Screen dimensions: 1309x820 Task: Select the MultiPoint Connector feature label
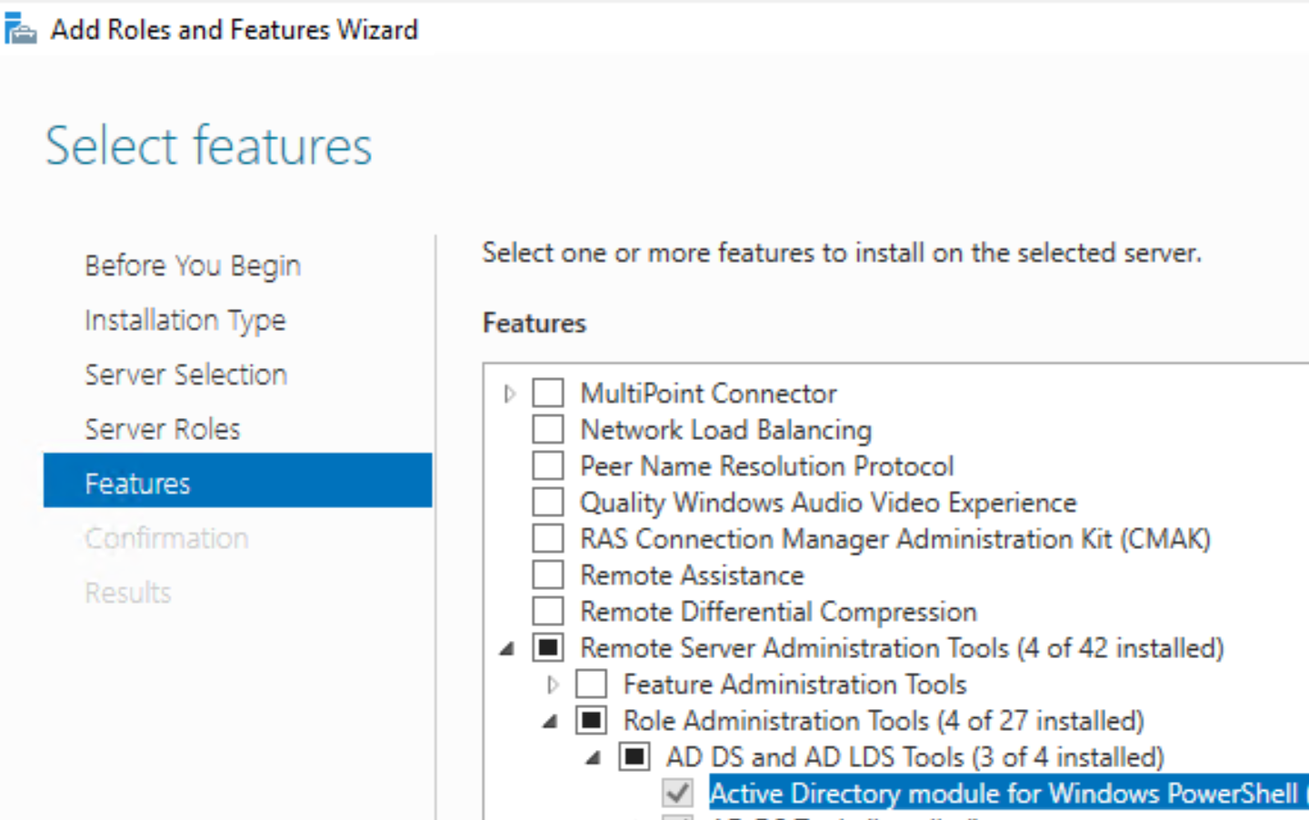(x=708, y=394)
